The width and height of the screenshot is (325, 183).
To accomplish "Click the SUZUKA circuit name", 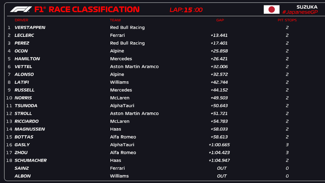I will click(307, 7).
